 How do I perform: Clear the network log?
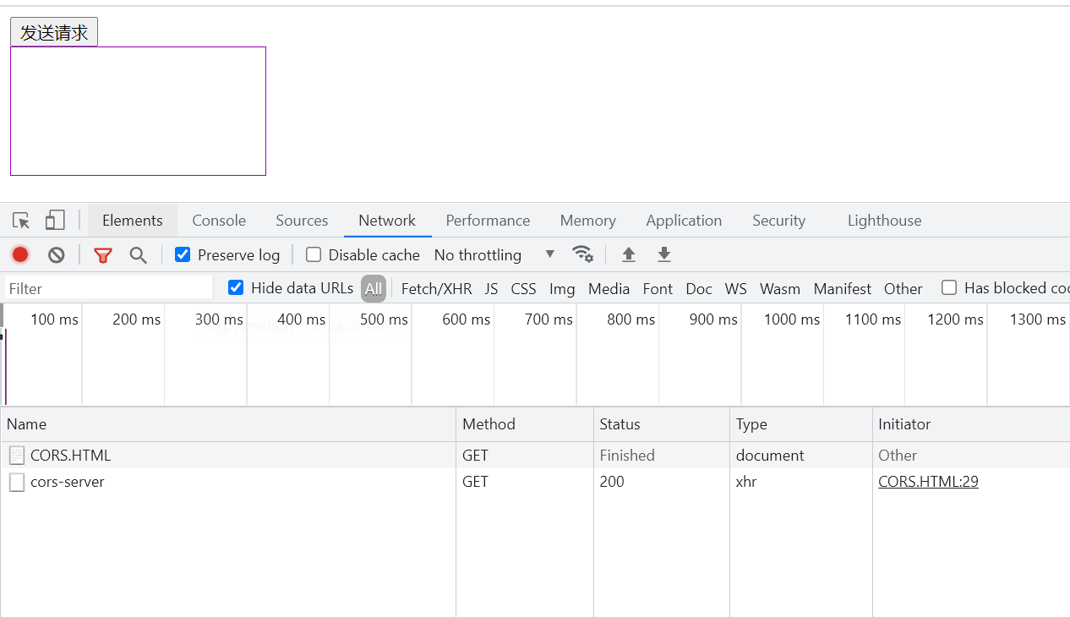pyautogui.click(x=57, y=254)
